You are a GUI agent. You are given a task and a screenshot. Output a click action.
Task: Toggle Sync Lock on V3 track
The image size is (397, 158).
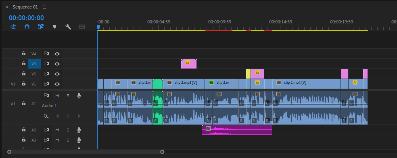(46, 64)
